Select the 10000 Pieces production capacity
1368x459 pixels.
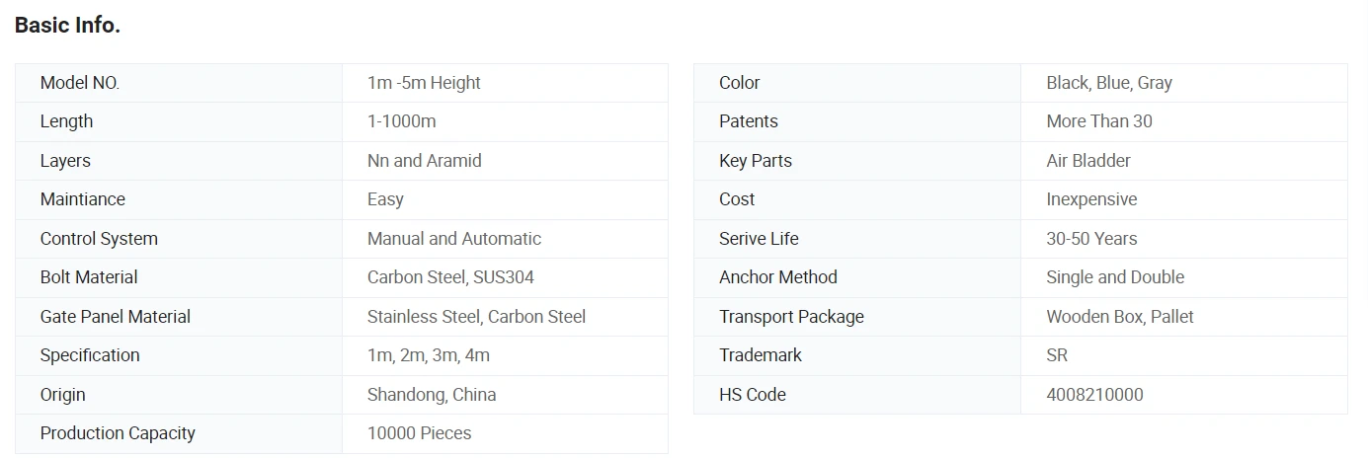click(419, 433)
